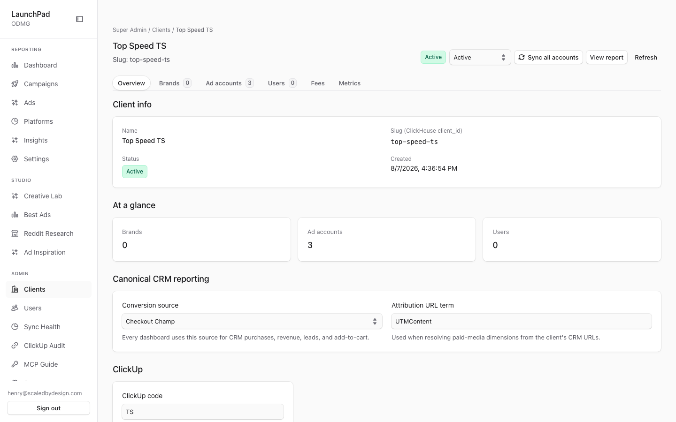Click the Ad accounts count card
Screen dimensions: 676x422
(x=387, y=239)
